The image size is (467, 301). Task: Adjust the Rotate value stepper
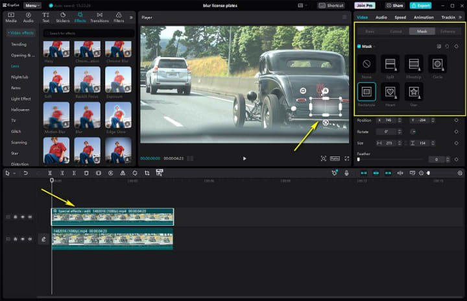pos(400,132)
